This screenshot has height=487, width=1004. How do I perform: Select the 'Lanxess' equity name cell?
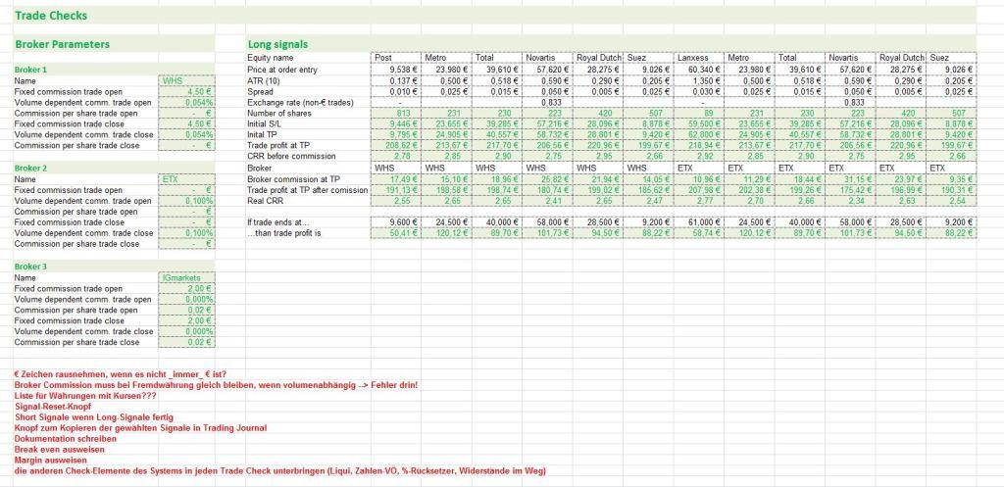pos(699,58)
